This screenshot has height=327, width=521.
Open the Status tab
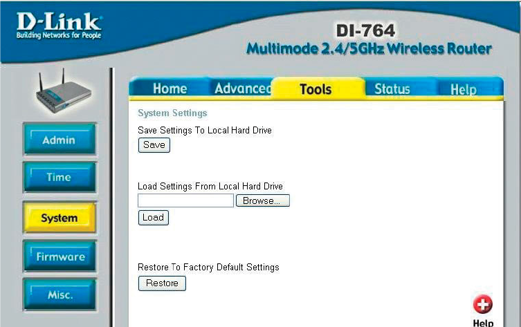coord(392,89)
